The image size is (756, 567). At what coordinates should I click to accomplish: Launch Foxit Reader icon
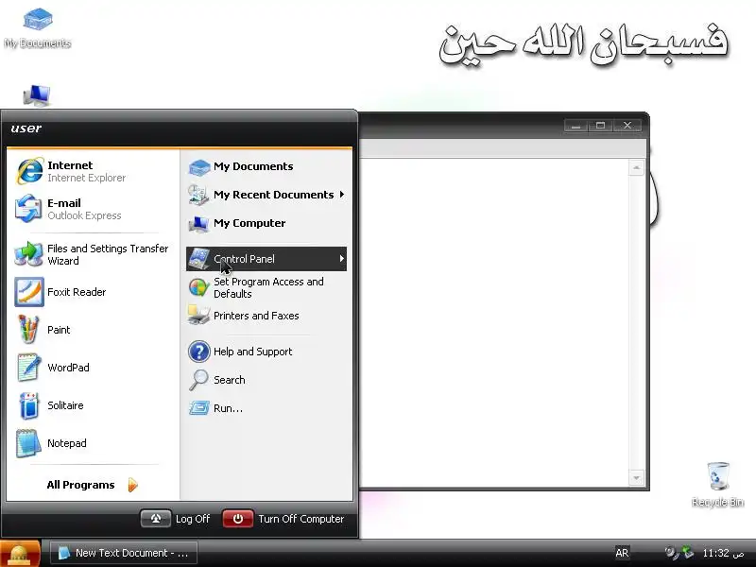[29, 292]
